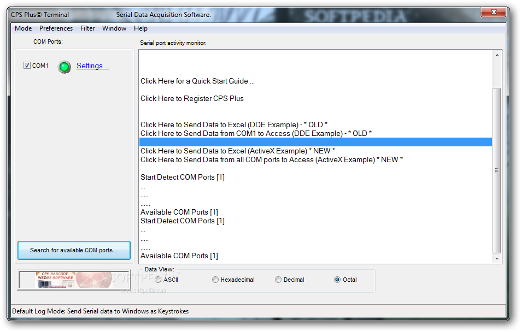
Task: Uncheck the COM1 port checkbox
Action: click(x=27, y=66)
